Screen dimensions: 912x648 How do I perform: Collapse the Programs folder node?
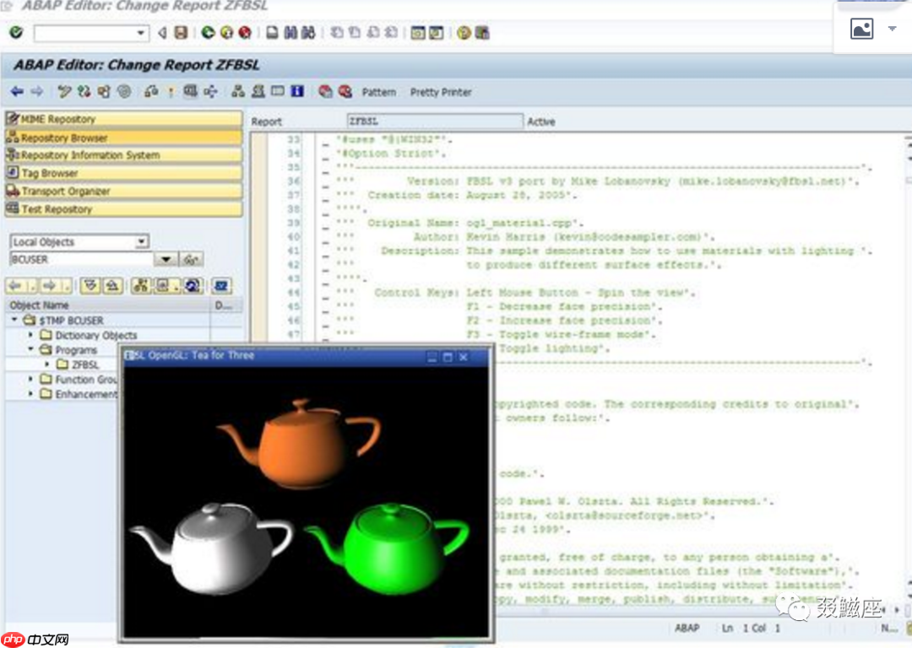point(32,349)
